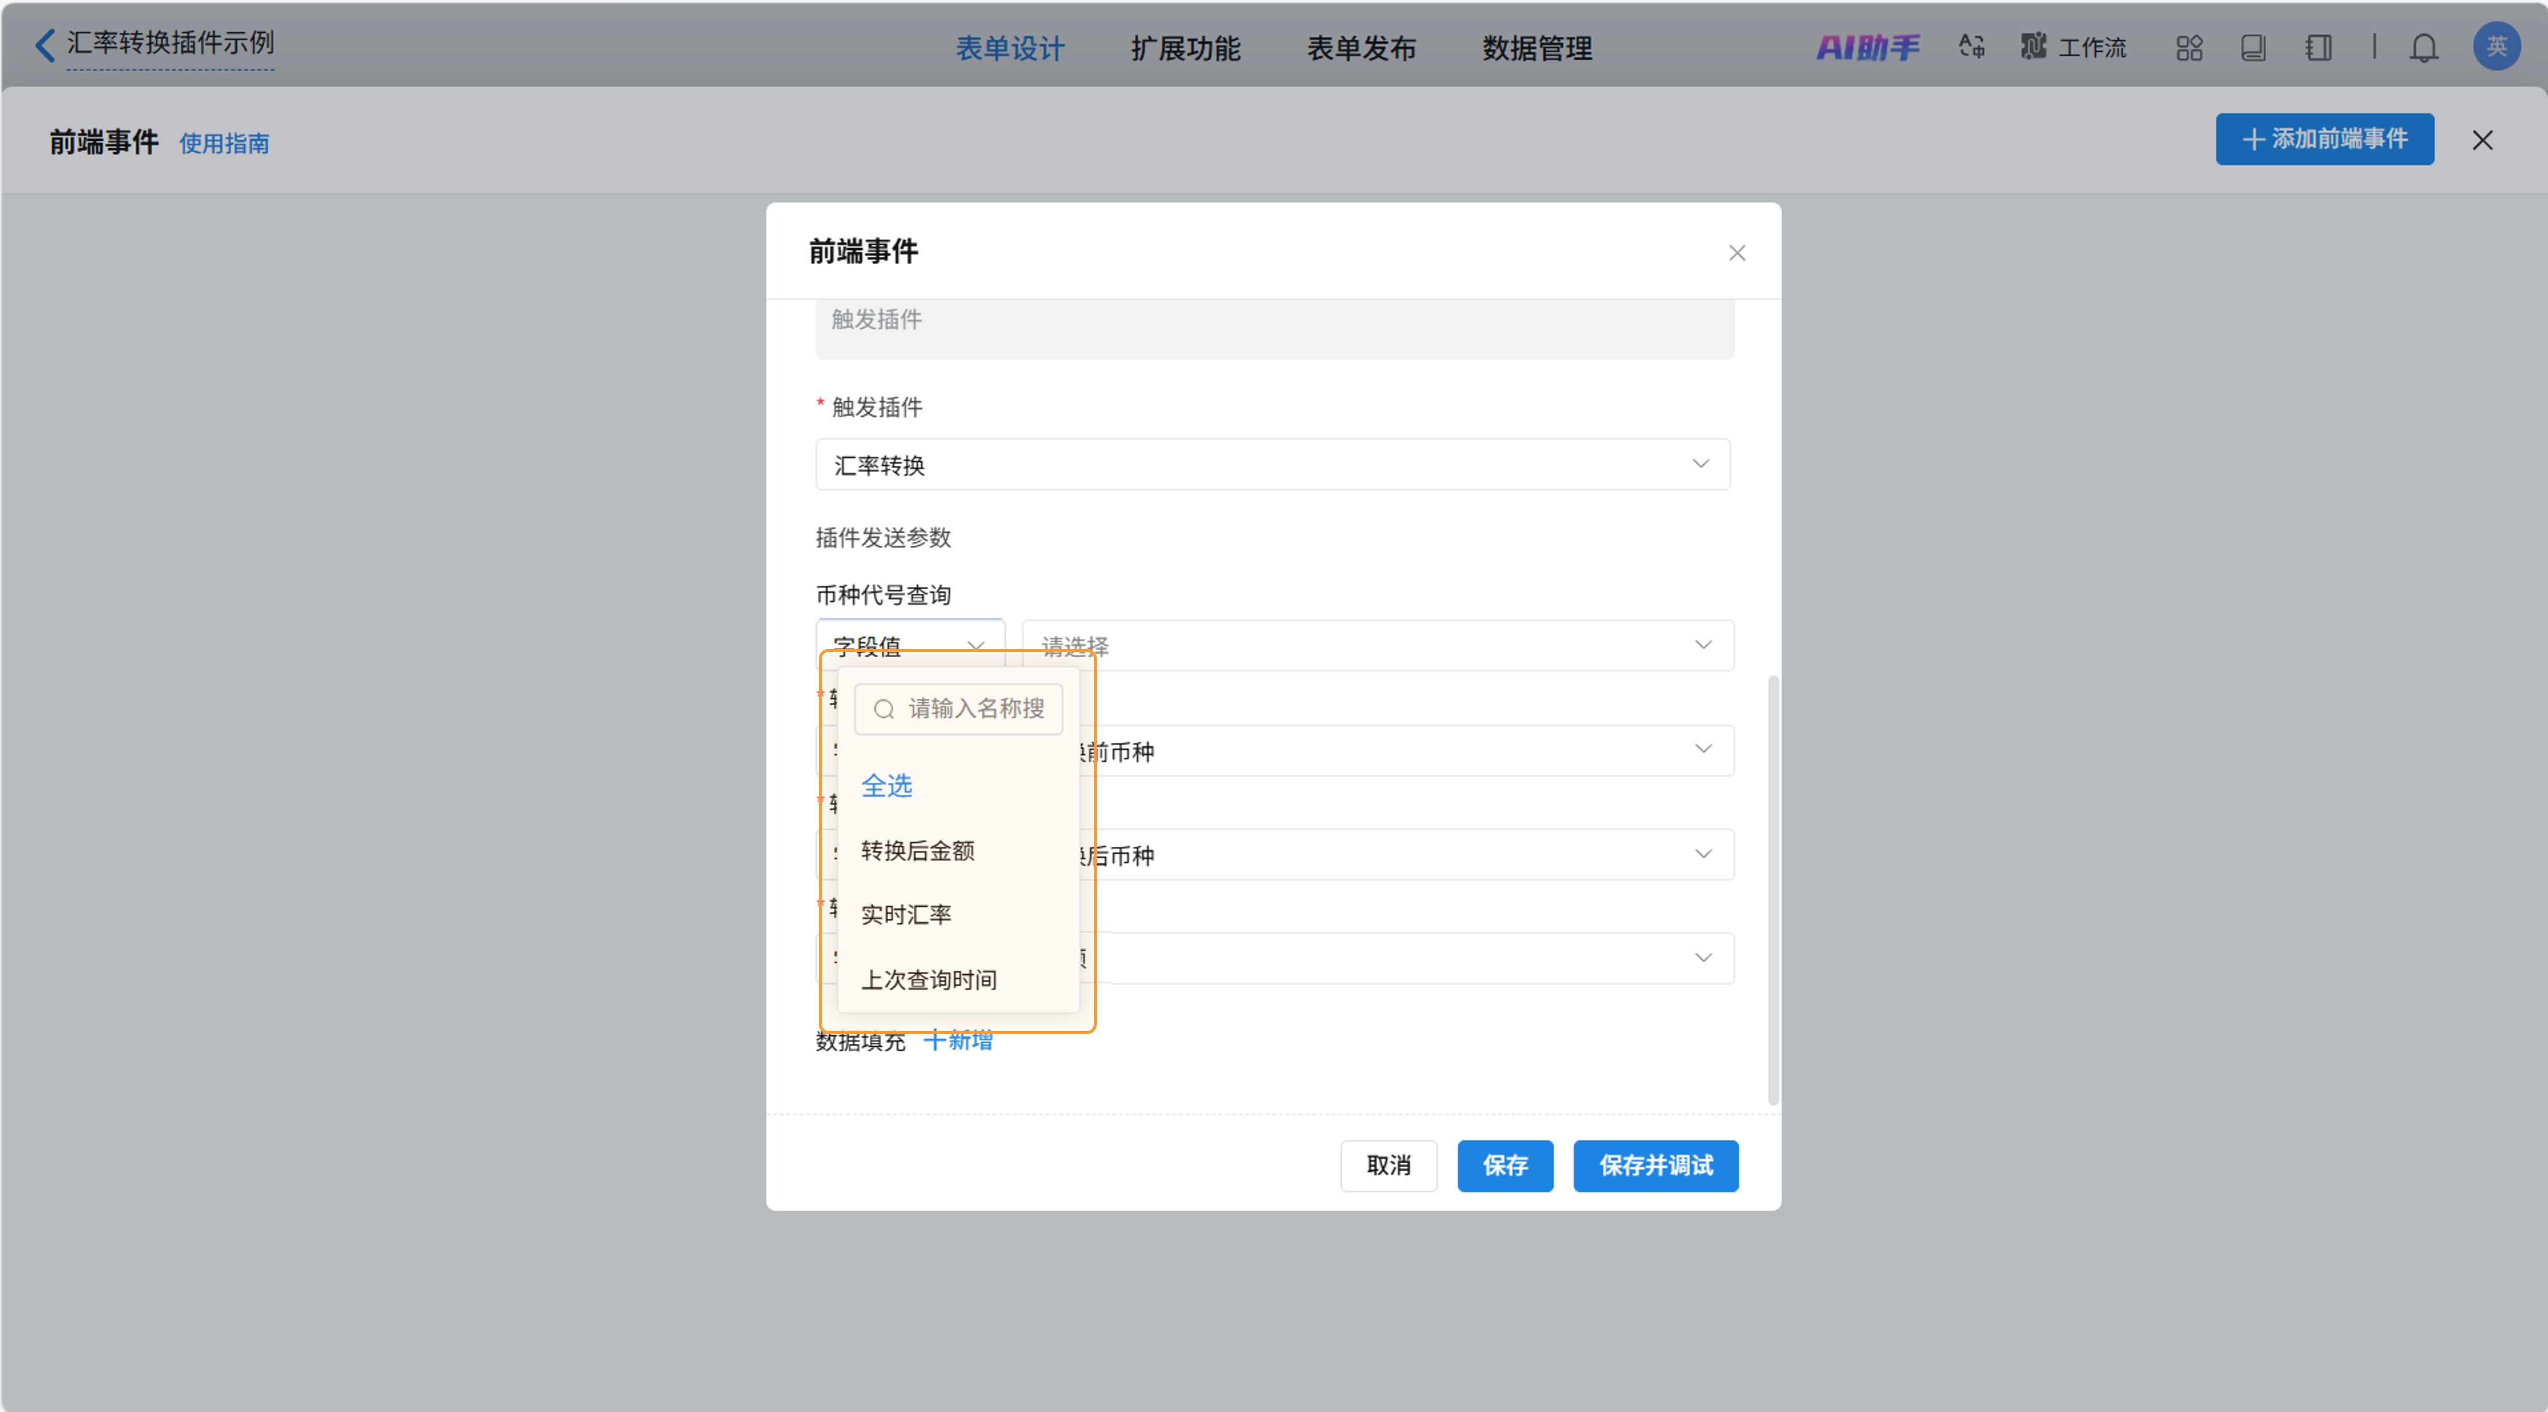Screen dimensions: 2548x1412
Task: Click the book-shaped icon in top bar
Action: pyautogui.click(x=2252, y=47)
